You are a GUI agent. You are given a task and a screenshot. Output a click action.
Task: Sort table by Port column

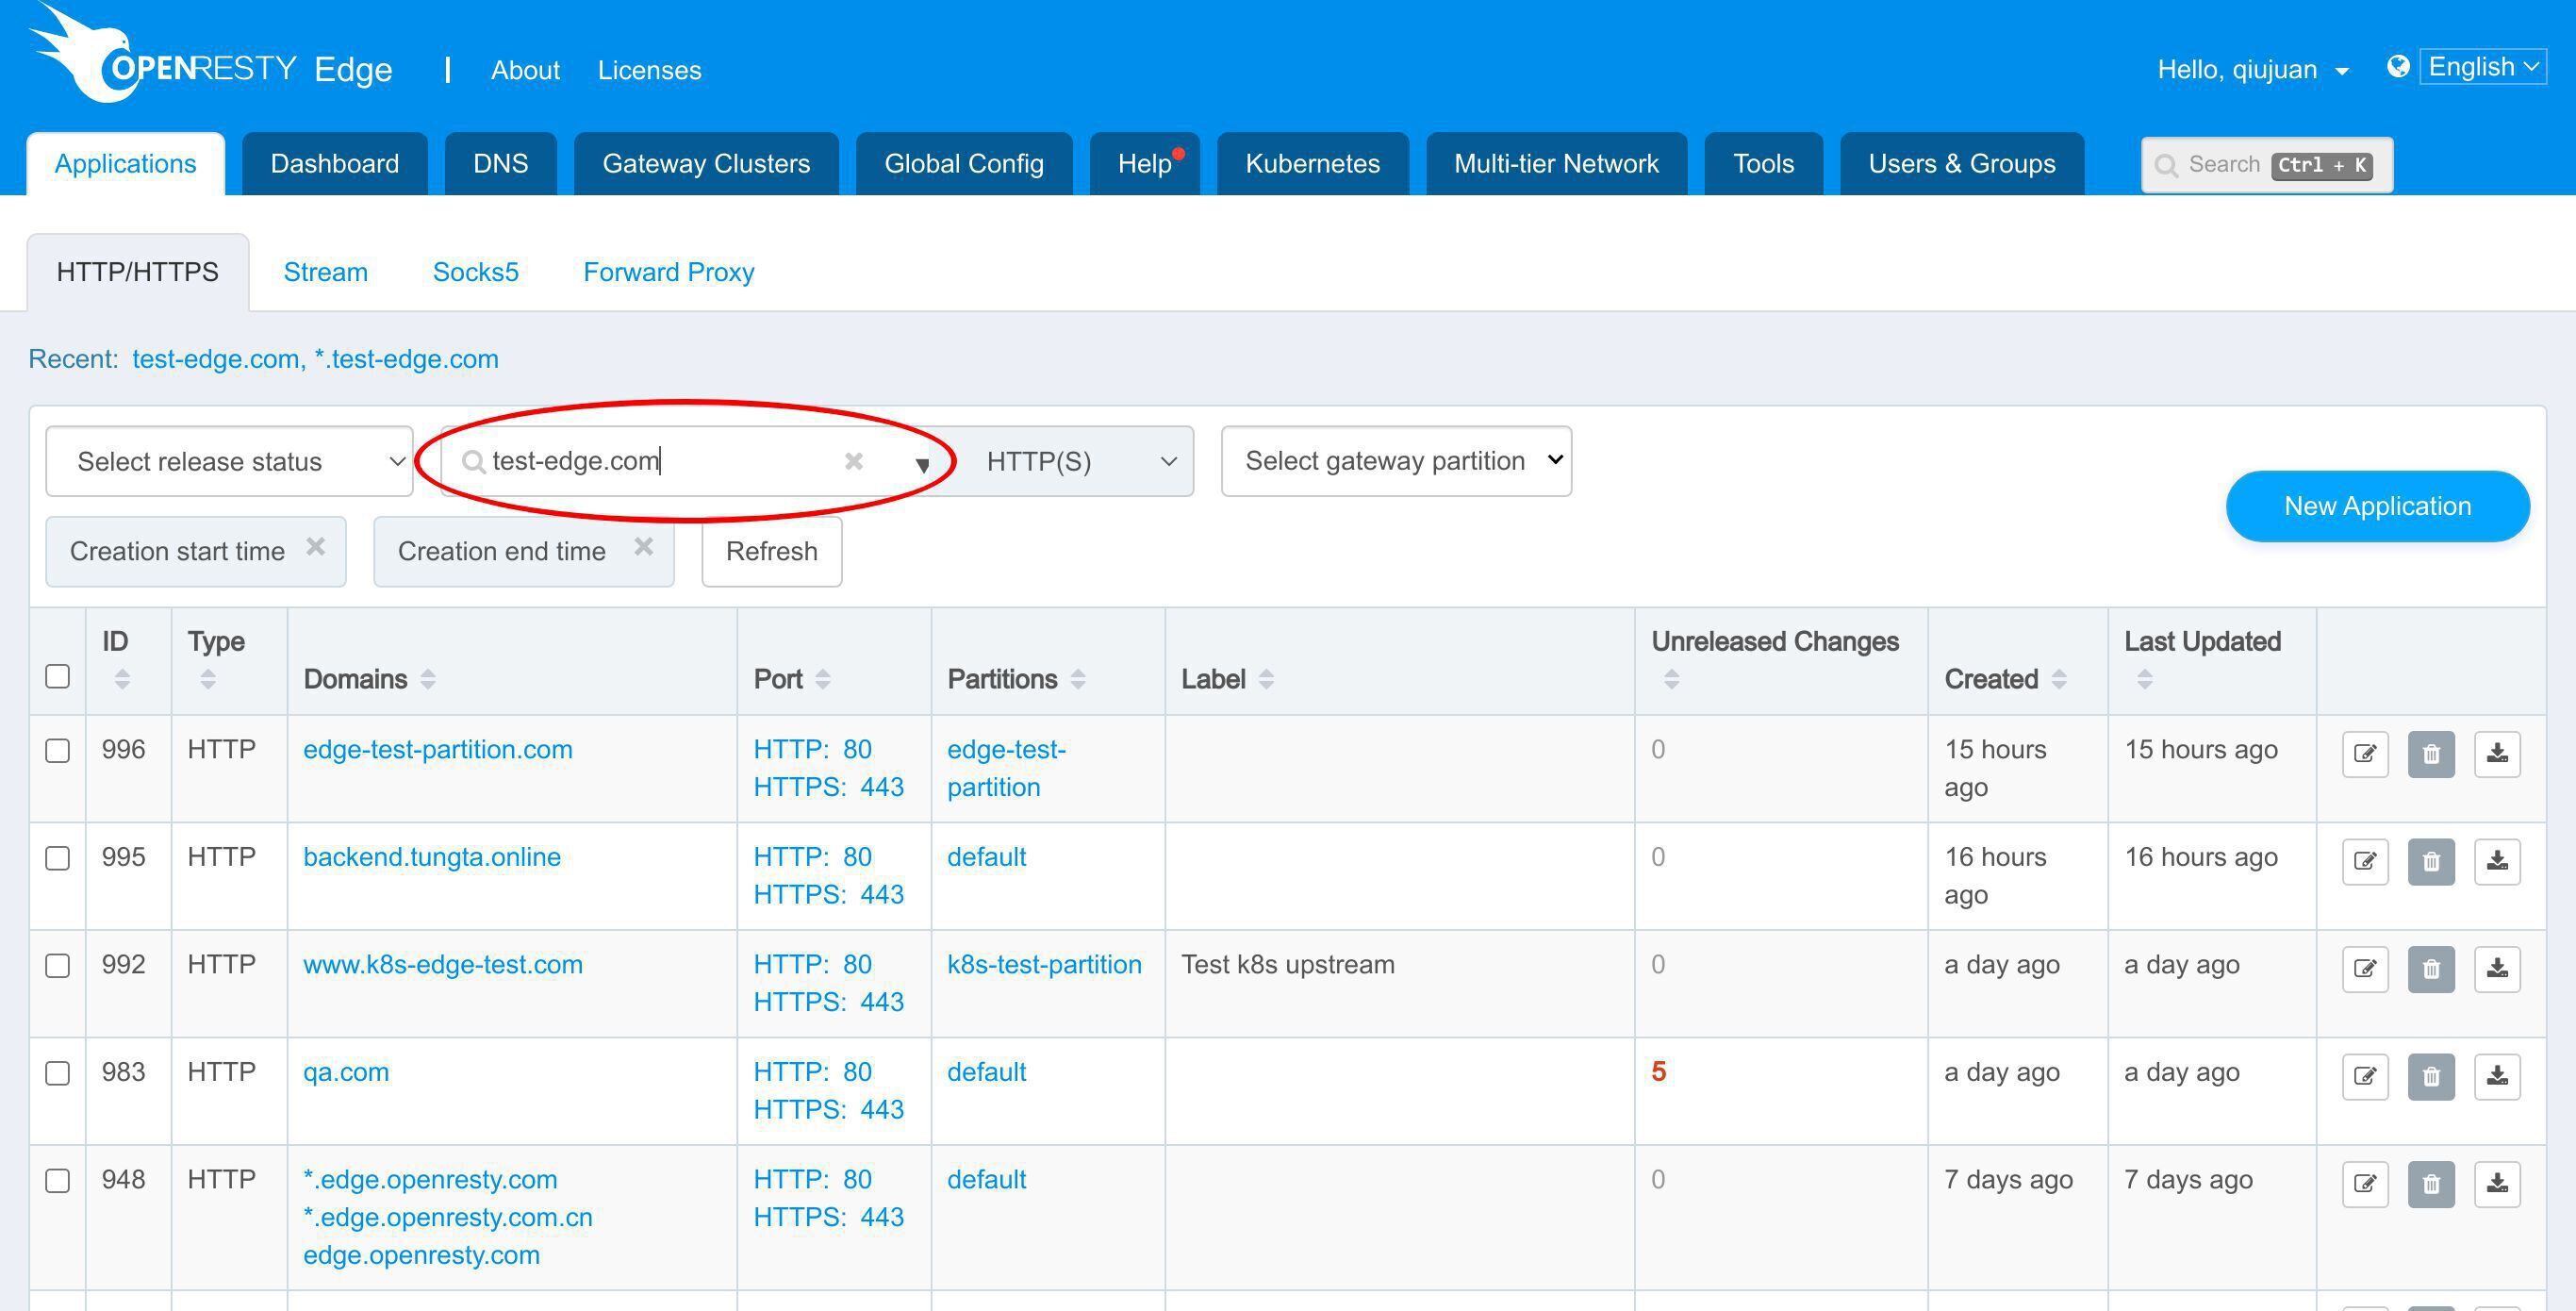[823, 679]
